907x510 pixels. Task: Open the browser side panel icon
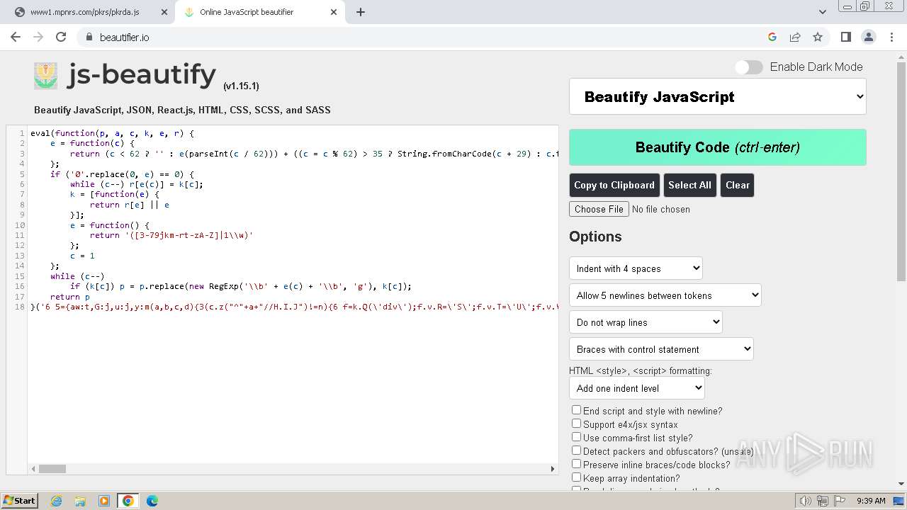tap(845, 37)
